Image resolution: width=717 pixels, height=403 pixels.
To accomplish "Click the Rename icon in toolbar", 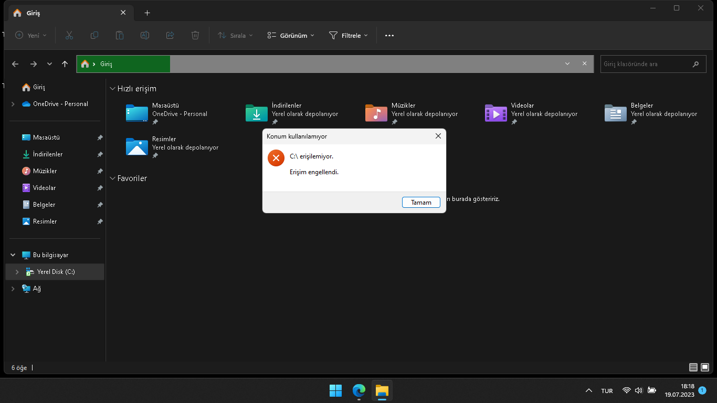I will [x=145, y=35].
